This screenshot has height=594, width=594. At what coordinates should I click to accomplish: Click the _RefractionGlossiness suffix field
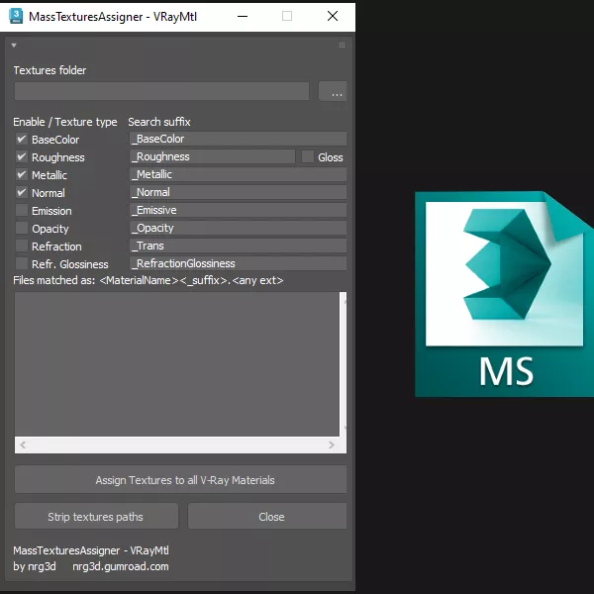(238, 263)
